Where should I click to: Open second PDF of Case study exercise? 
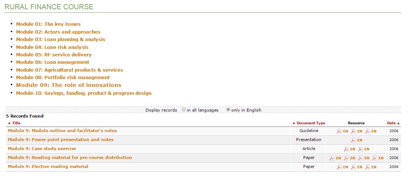pyautogui.click(x=361, y=149)
